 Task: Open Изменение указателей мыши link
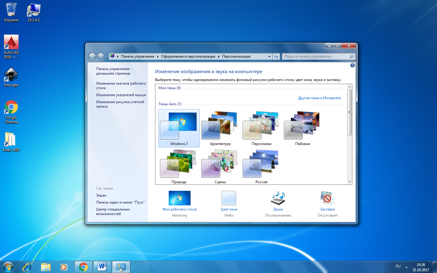point(121,95)
